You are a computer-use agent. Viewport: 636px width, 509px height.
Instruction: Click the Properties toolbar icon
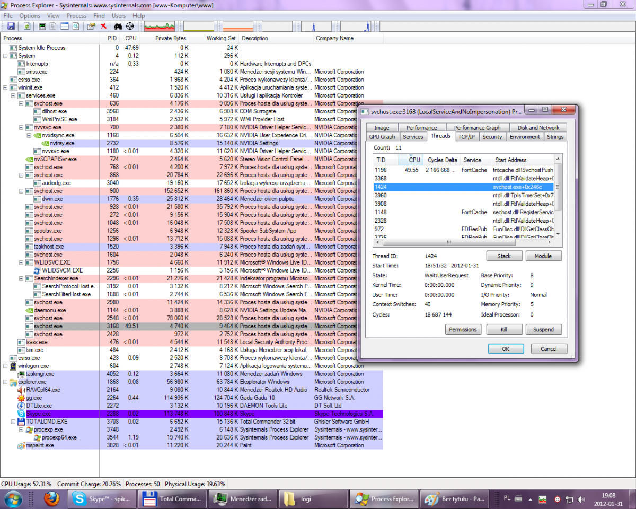(x=91, y=26)
